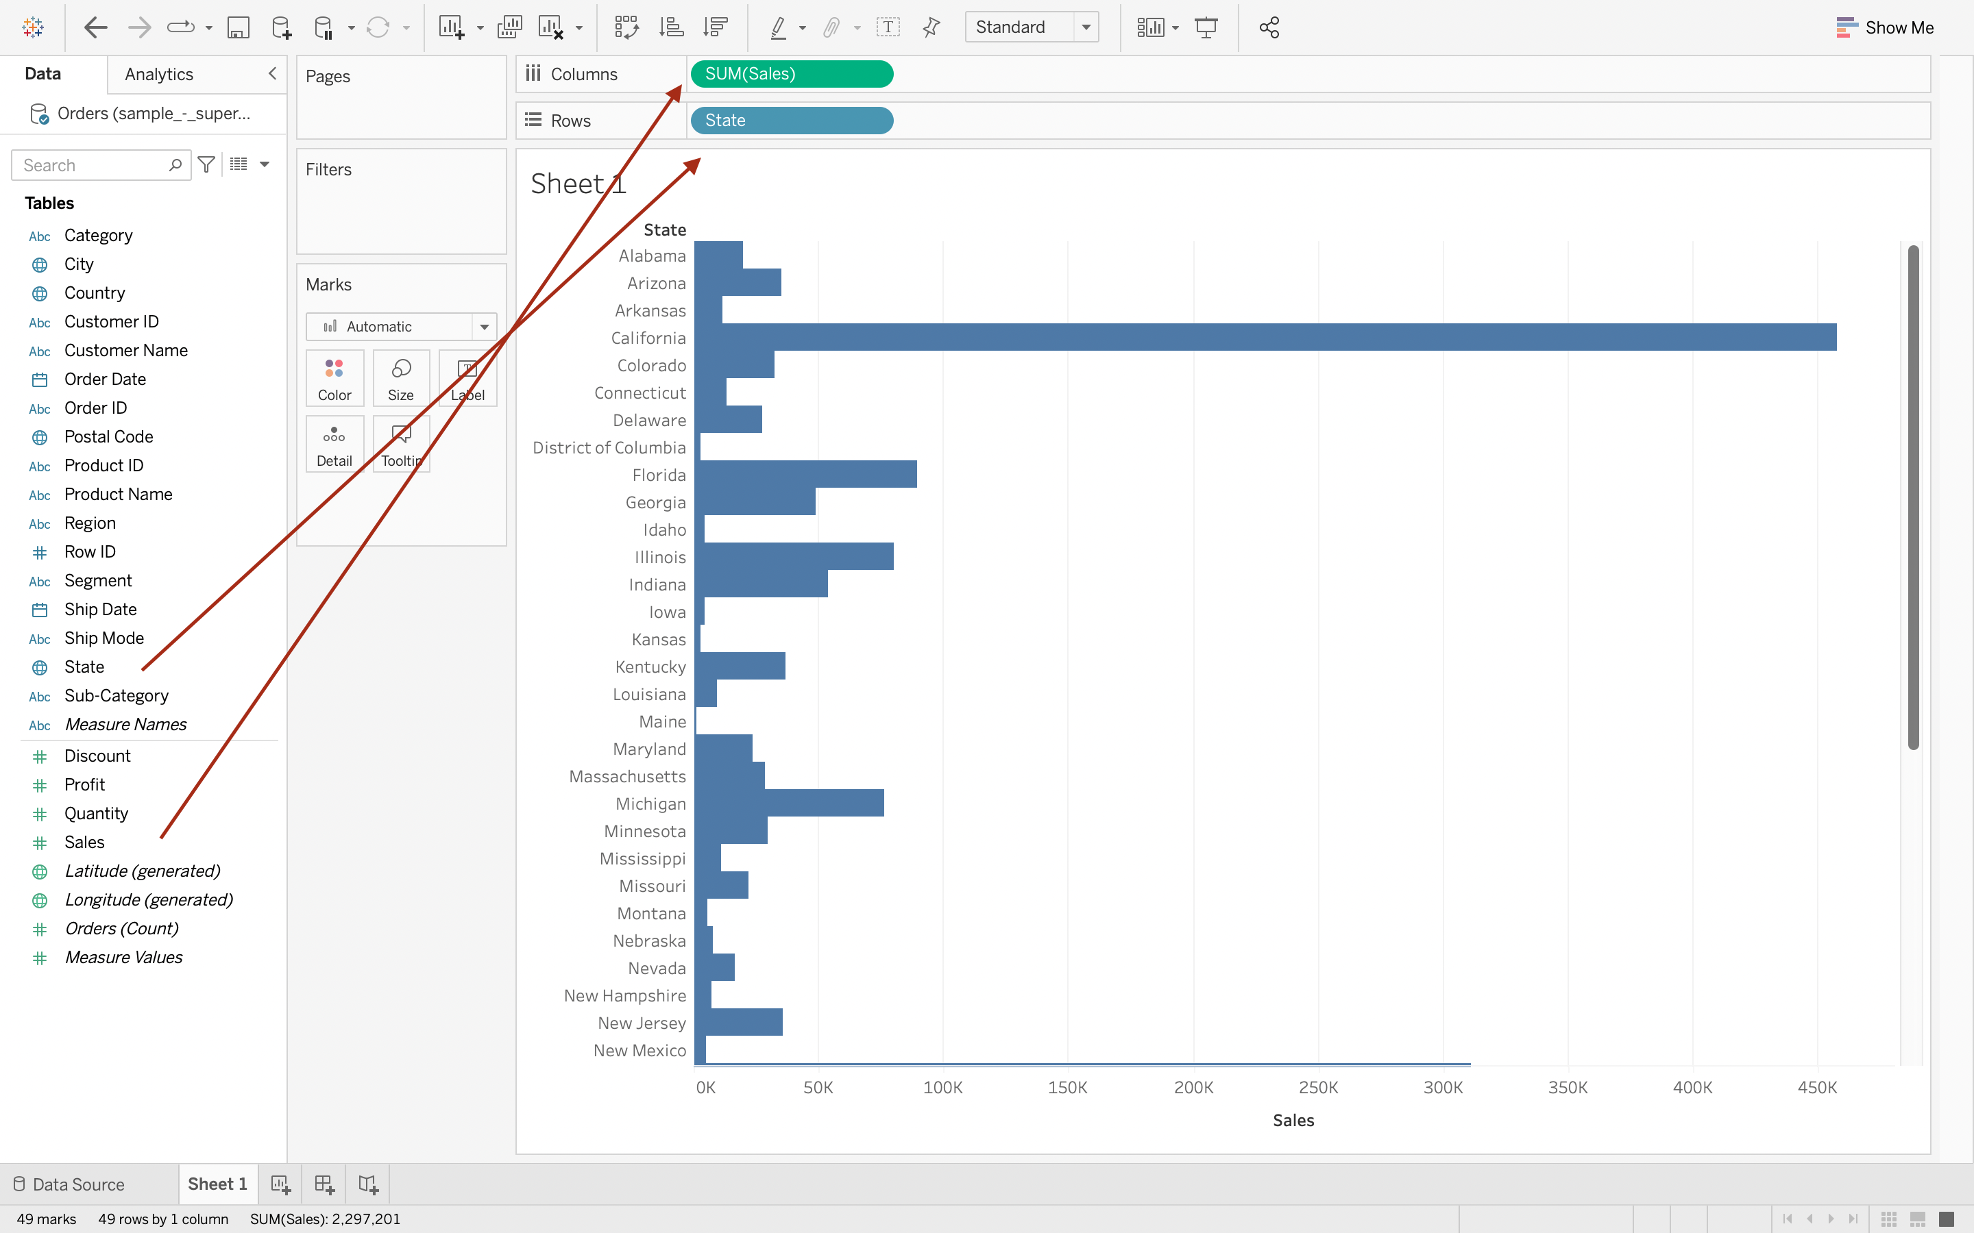
Task: Collapse the Data pane with chevron
Action: pyautogui.click(x=272, y=73)
